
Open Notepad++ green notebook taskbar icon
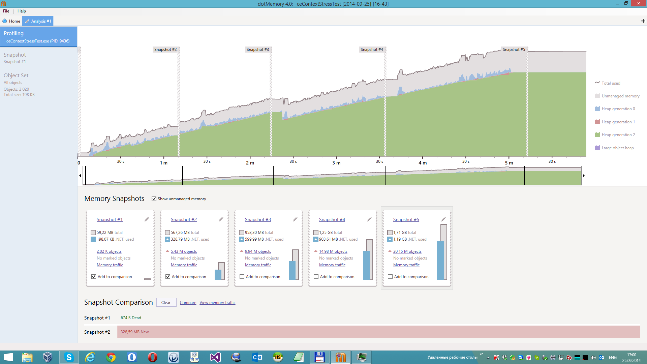pyautogui.click(x=299, y=357)
